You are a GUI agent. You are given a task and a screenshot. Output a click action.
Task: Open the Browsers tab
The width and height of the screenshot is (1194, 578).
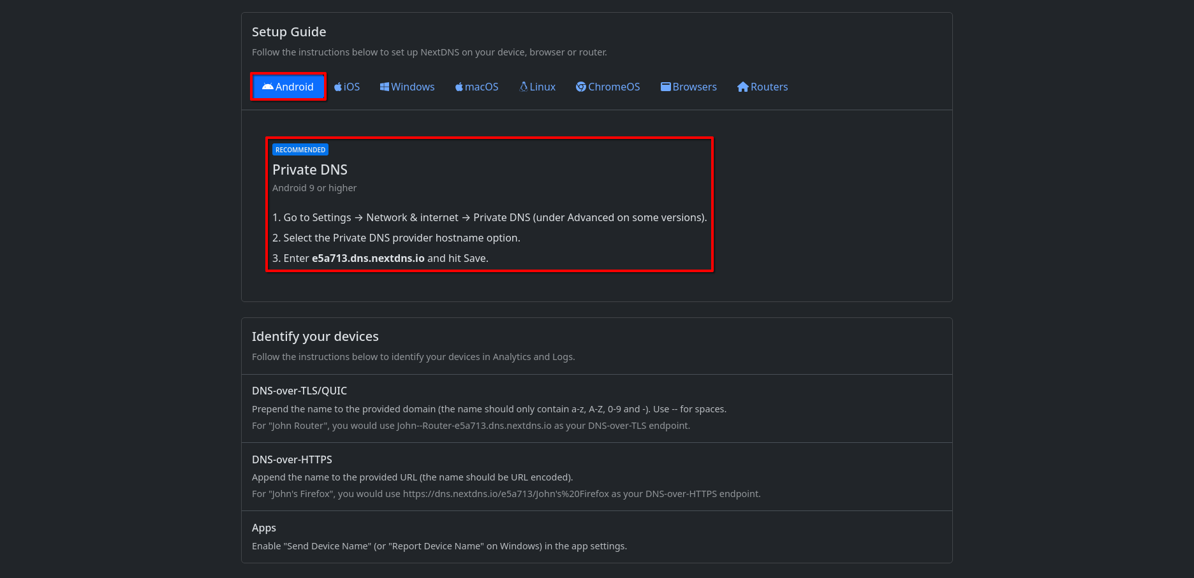point(689,87)
